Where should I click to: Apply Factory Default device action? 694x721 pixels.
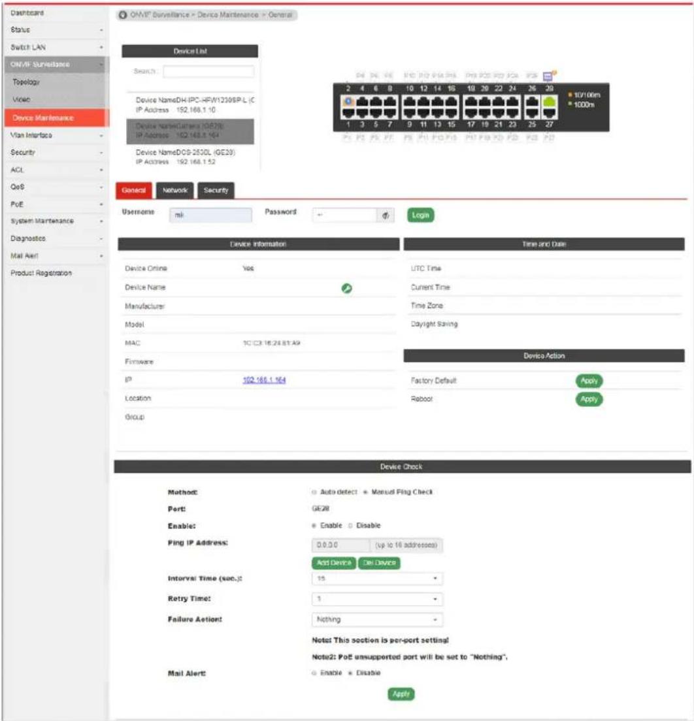point(589,381)
